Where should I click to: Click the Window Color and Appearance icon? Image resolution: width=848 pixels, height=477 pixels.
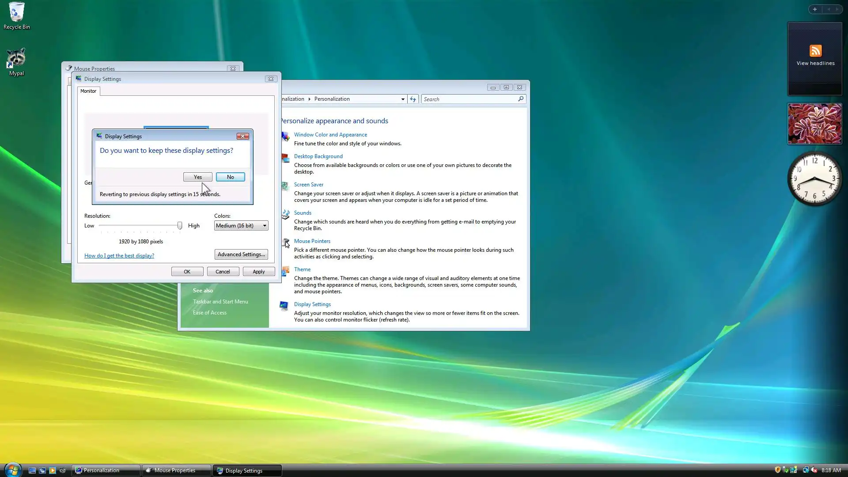click(285, 136)
